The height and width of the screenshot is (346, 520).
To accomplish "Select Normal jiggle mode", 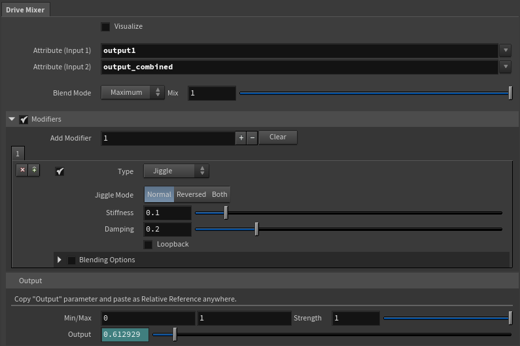I will click(159, 194).
